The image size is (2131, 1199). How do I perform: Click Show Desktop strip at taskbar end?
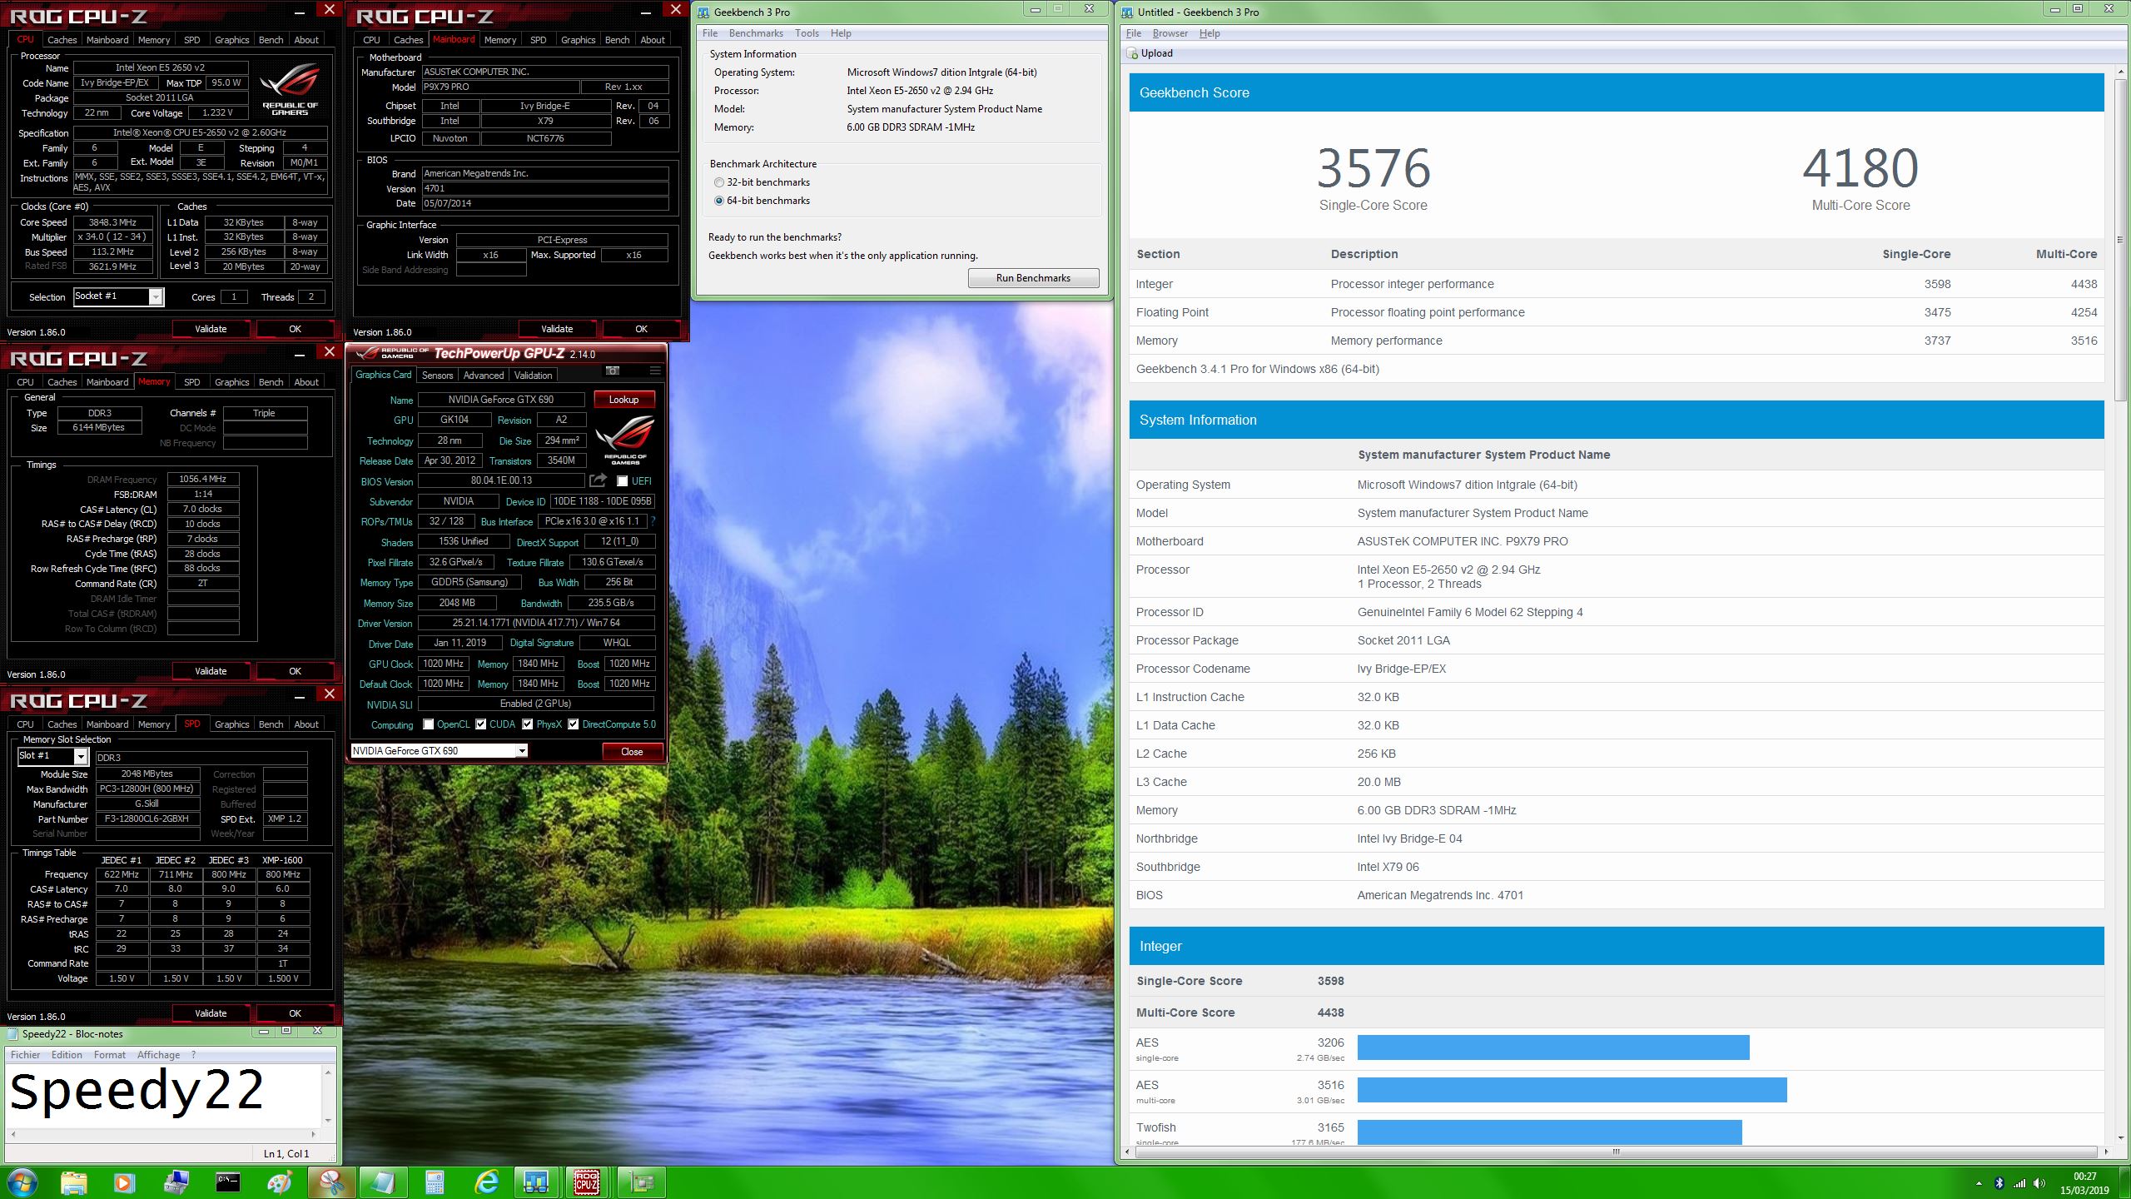click(2125, 1183)
